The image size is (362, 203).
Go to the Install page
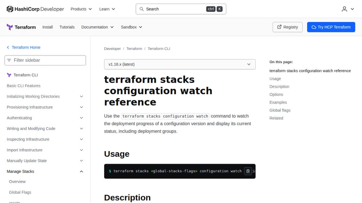48,27
